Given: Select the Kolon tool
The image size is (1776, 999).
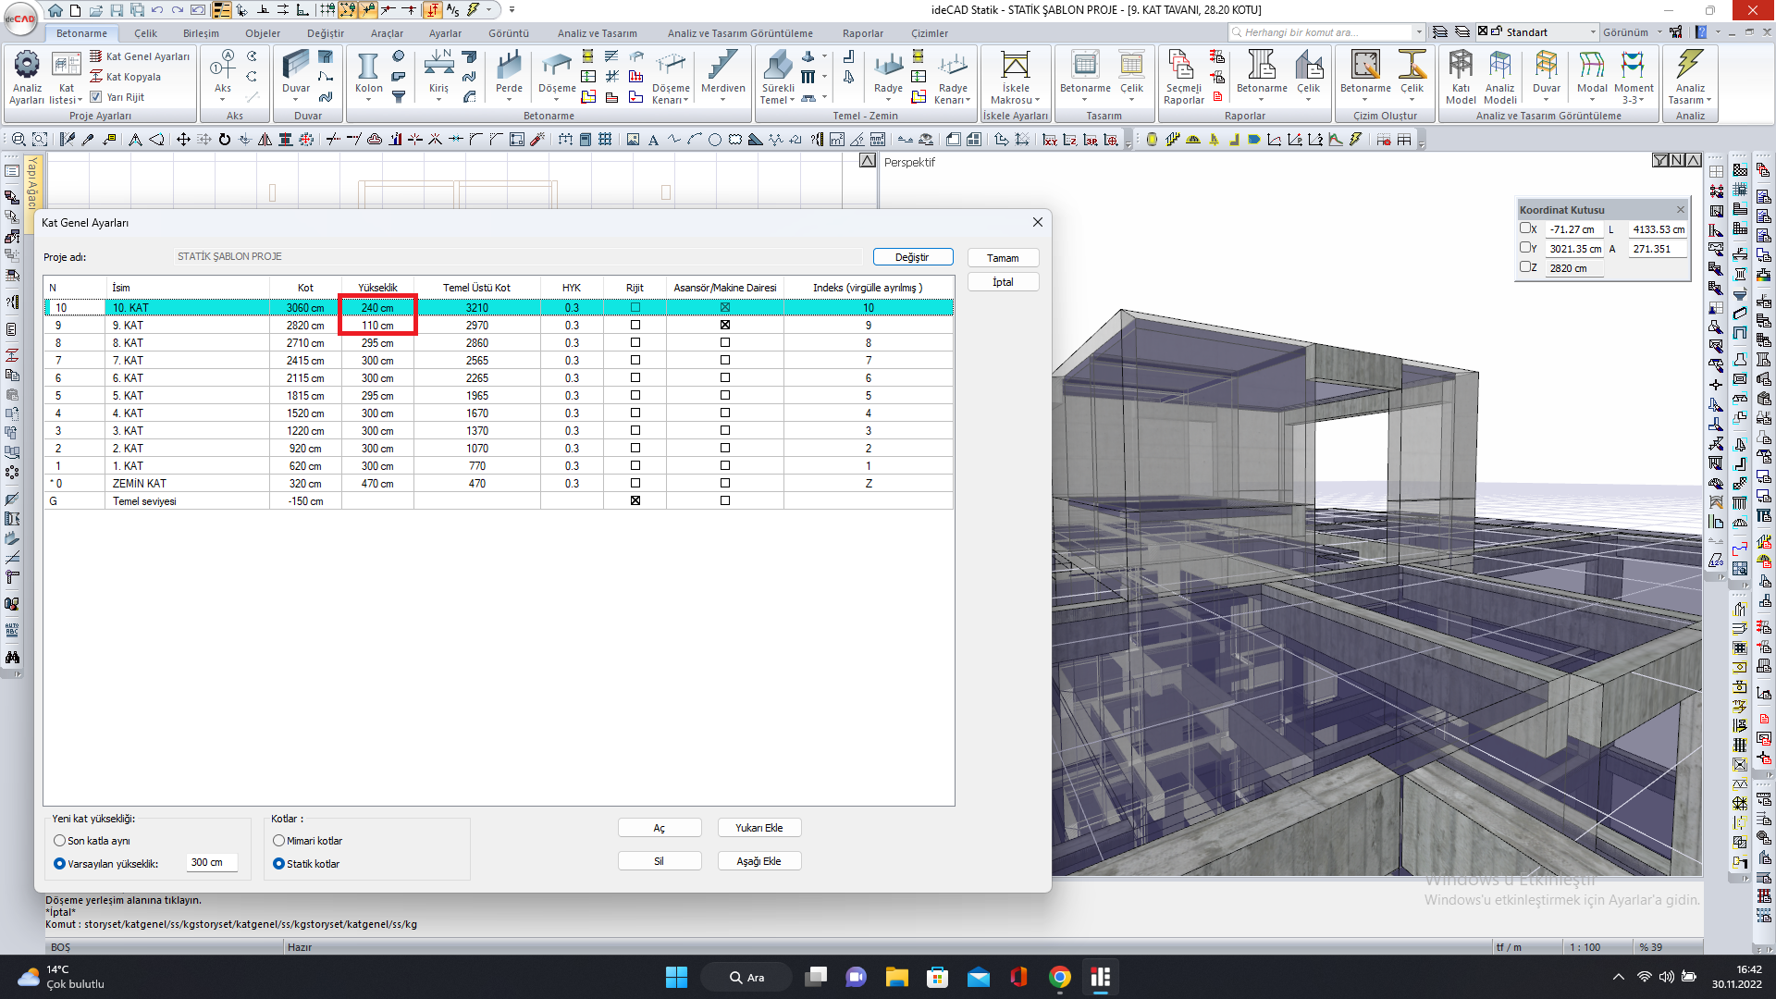Looking at the screenshot, I should [x=368, y=76].
